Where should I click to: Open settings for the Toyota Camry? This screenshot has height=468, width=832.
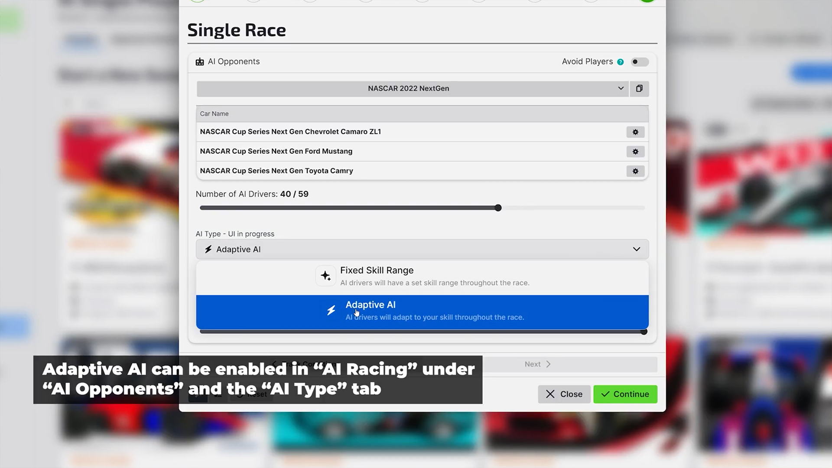[635, 171]
